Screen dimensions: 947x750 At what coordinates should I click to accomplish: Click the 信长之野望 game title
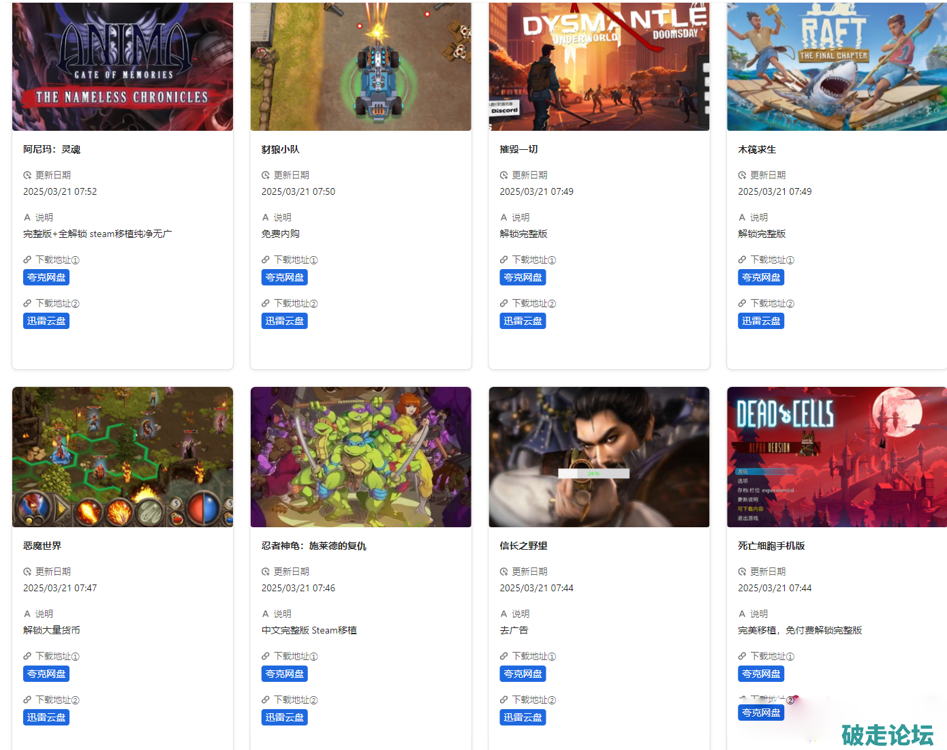(523, 546)
